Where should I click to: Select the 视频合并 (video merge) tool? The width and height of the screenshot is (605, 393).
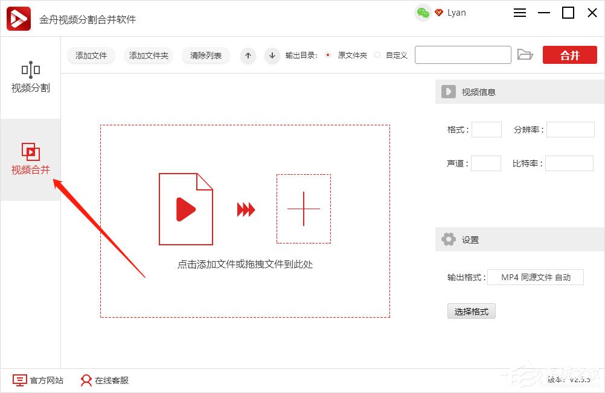(x=30, y=159)
